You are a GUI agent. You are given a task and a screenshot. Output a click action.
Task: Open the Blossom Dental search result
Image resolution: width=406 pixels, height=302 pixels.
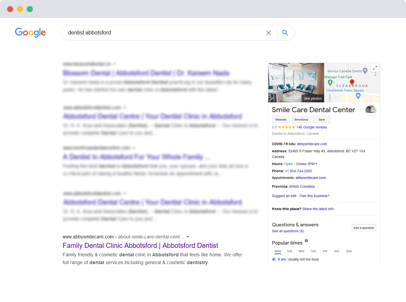(146, 73)
